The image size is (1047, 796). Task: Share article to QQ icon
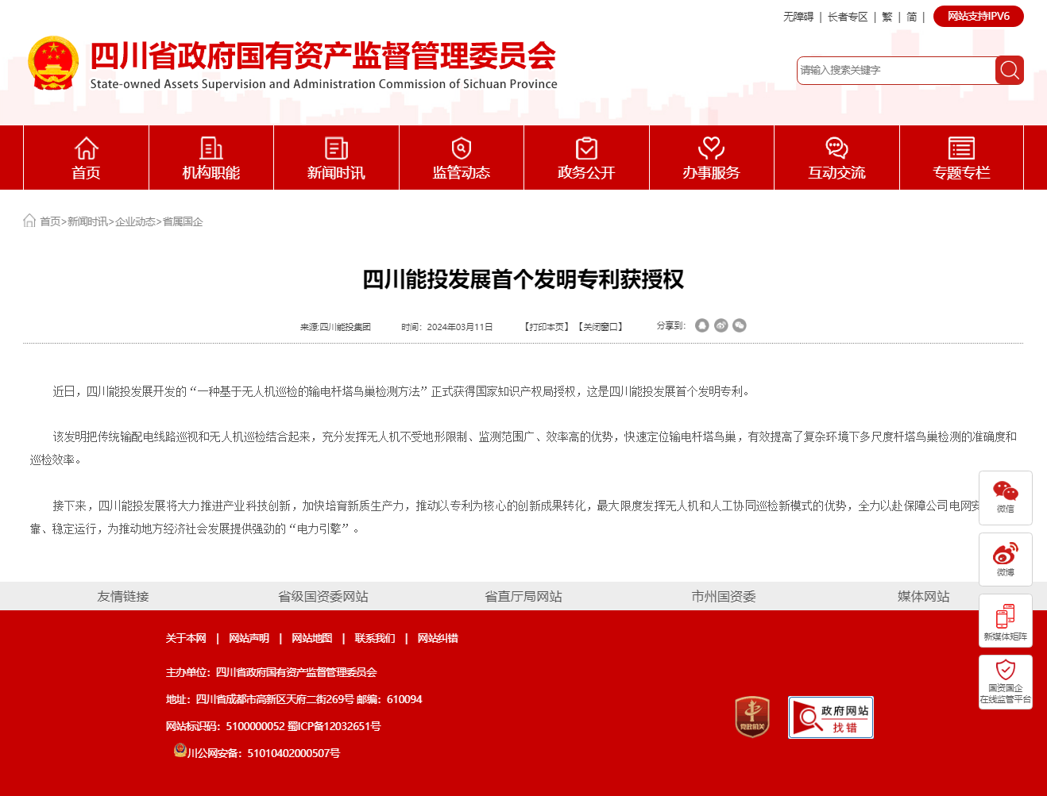(702, 325)
